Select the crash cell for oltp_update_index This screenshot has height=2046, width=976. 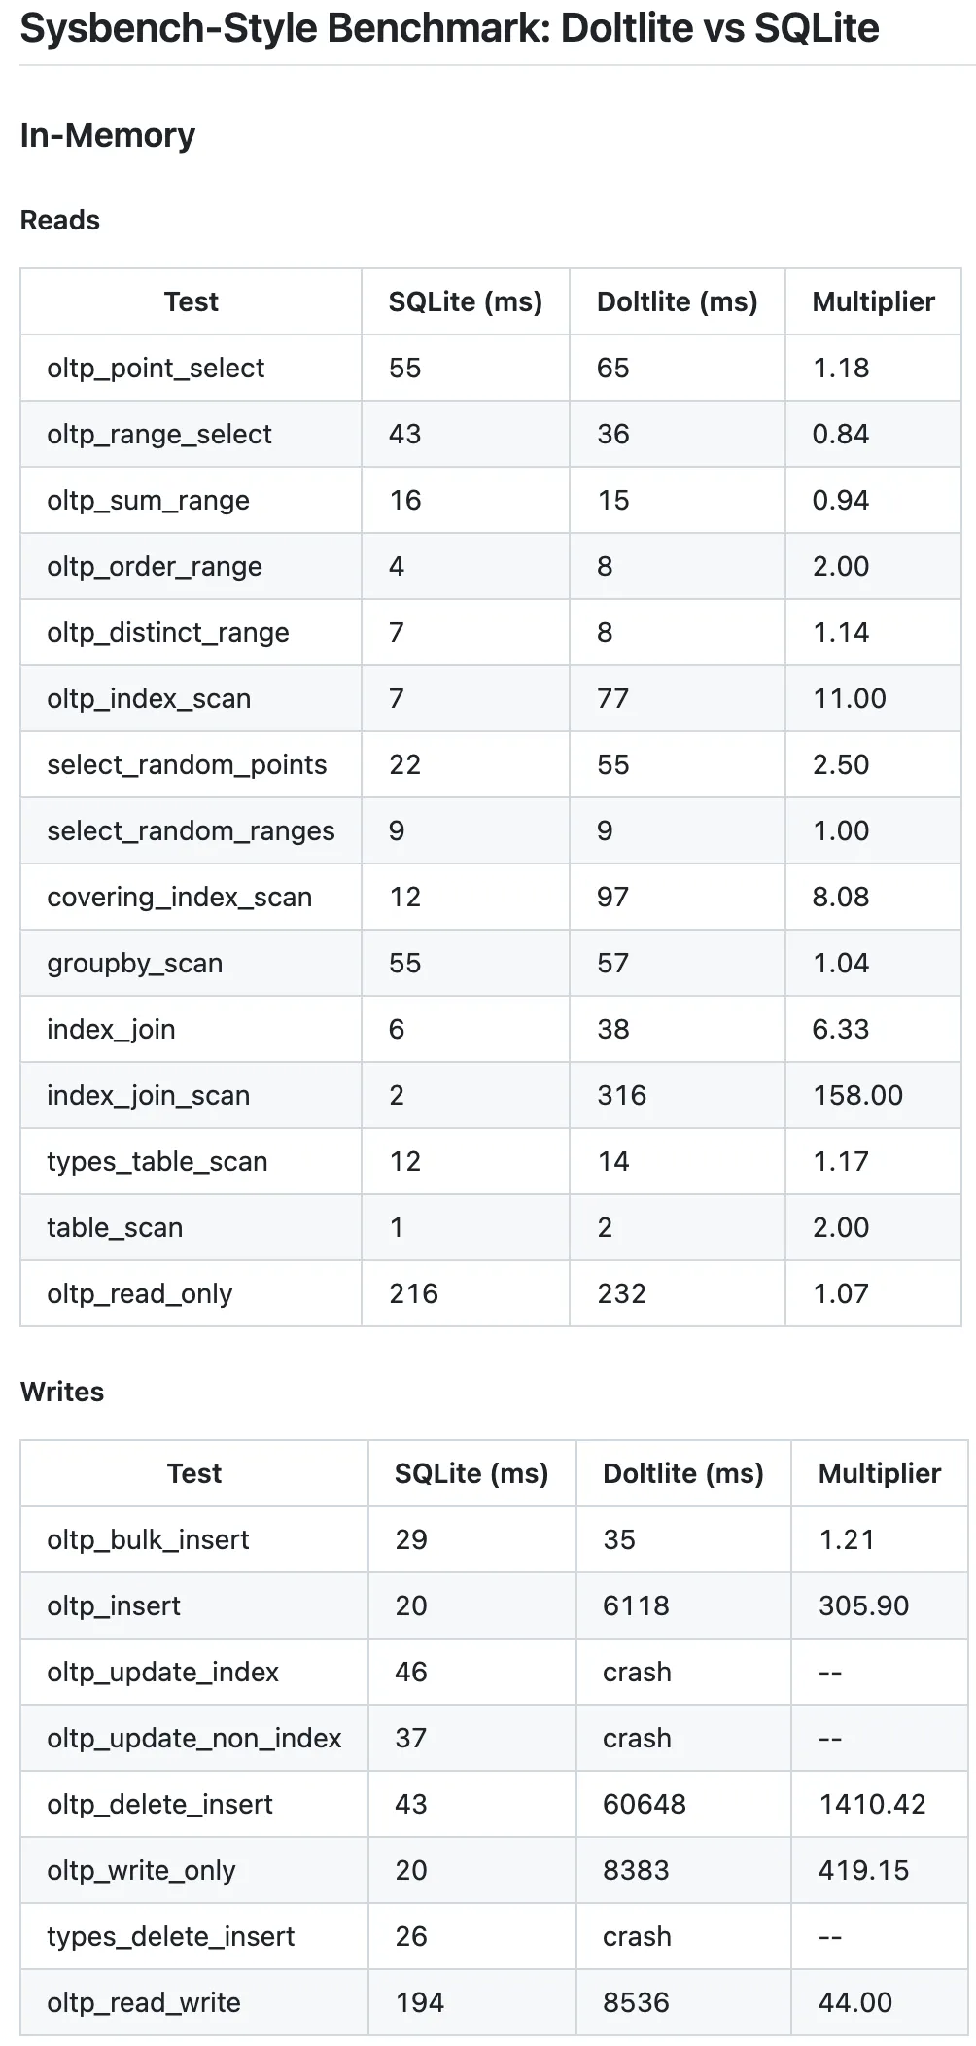pos(637,1672)
